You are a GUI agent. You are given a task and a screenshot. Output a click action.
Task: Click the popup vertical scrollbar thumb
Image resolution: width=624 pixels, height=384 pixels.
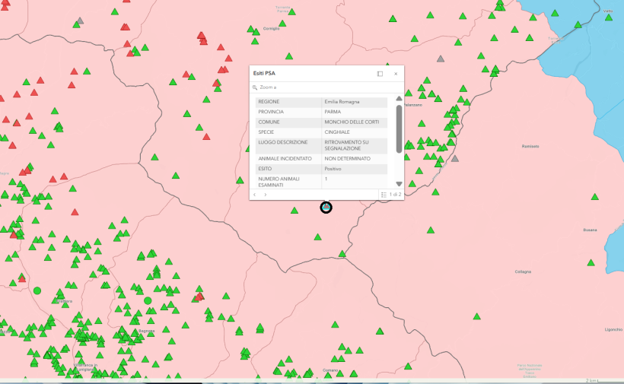point(399,128)
